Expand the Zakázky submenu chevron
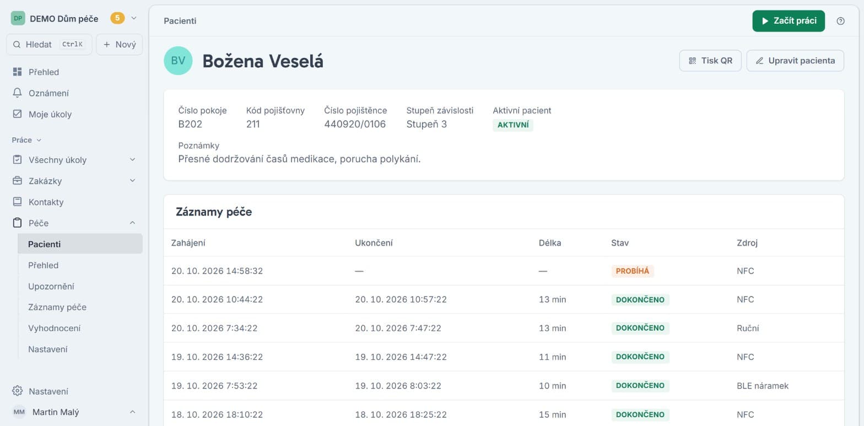 [132, 181]
